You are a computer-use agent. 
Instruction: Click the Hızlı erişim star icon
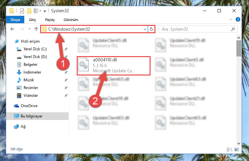17,41
